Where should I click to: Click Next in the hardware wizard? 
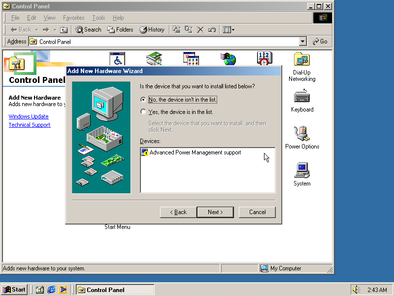click(x=215, y=212)
